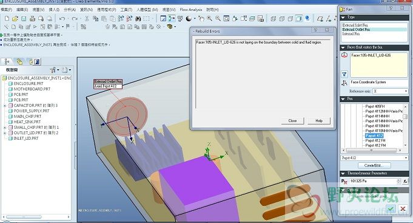Image resolution: width=413 pixels, height=223 pixels.
Task: Open the 插入(I) Insert menu
Action: coord(54,10)
